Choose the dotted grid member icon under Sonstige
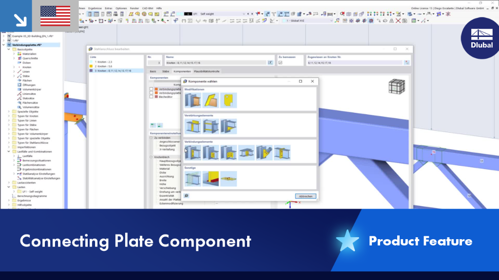Image resolution: width=499 pixels, height=280 pixels. click(192, 179)
